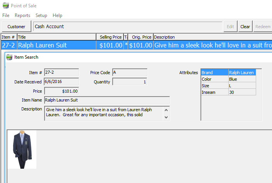Click the Customer button
This screenshot has width=272, height=183.
coord(17,27)
